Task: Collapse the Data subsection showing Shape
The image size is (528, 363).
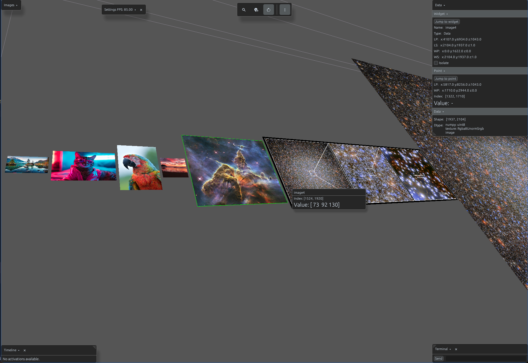Action: [439, 111]
